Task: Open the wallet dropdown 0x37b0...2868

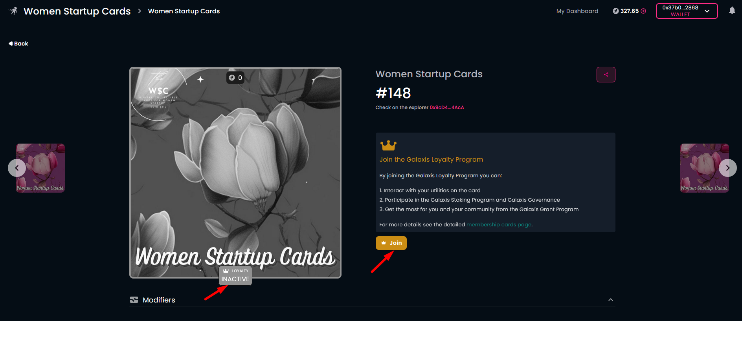Action: pos(687,11)
